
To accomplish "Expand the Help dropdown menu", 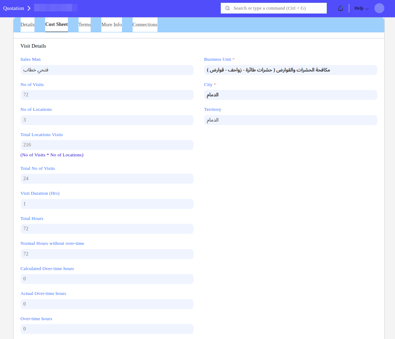I will point(361,8).
